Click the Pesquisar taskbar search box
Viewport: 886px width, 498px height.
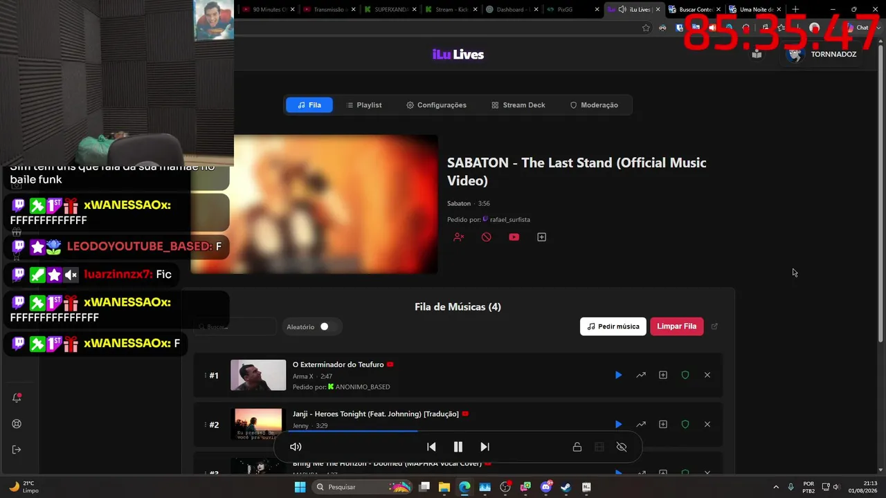click(363, 487)
